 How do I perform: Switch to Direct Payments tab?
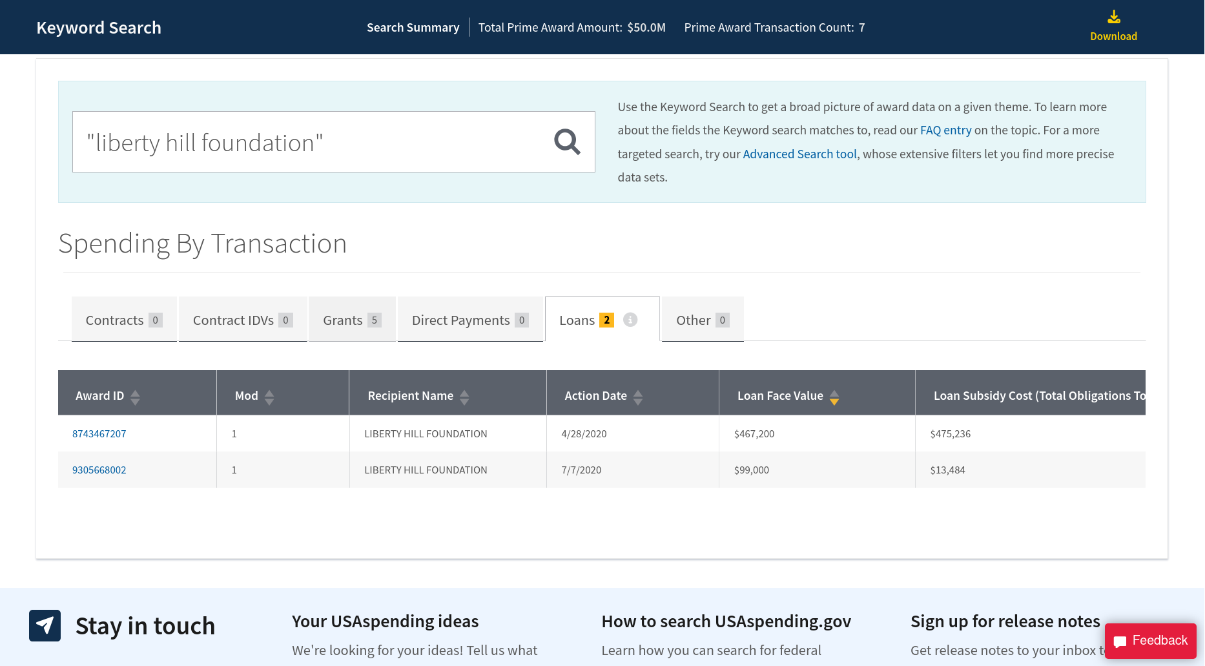click(469, 320)
